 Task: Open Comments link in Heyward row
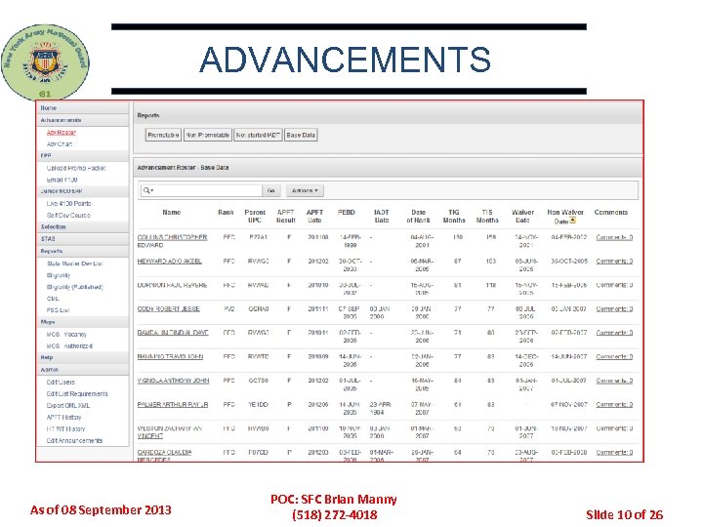click(614, 262)
